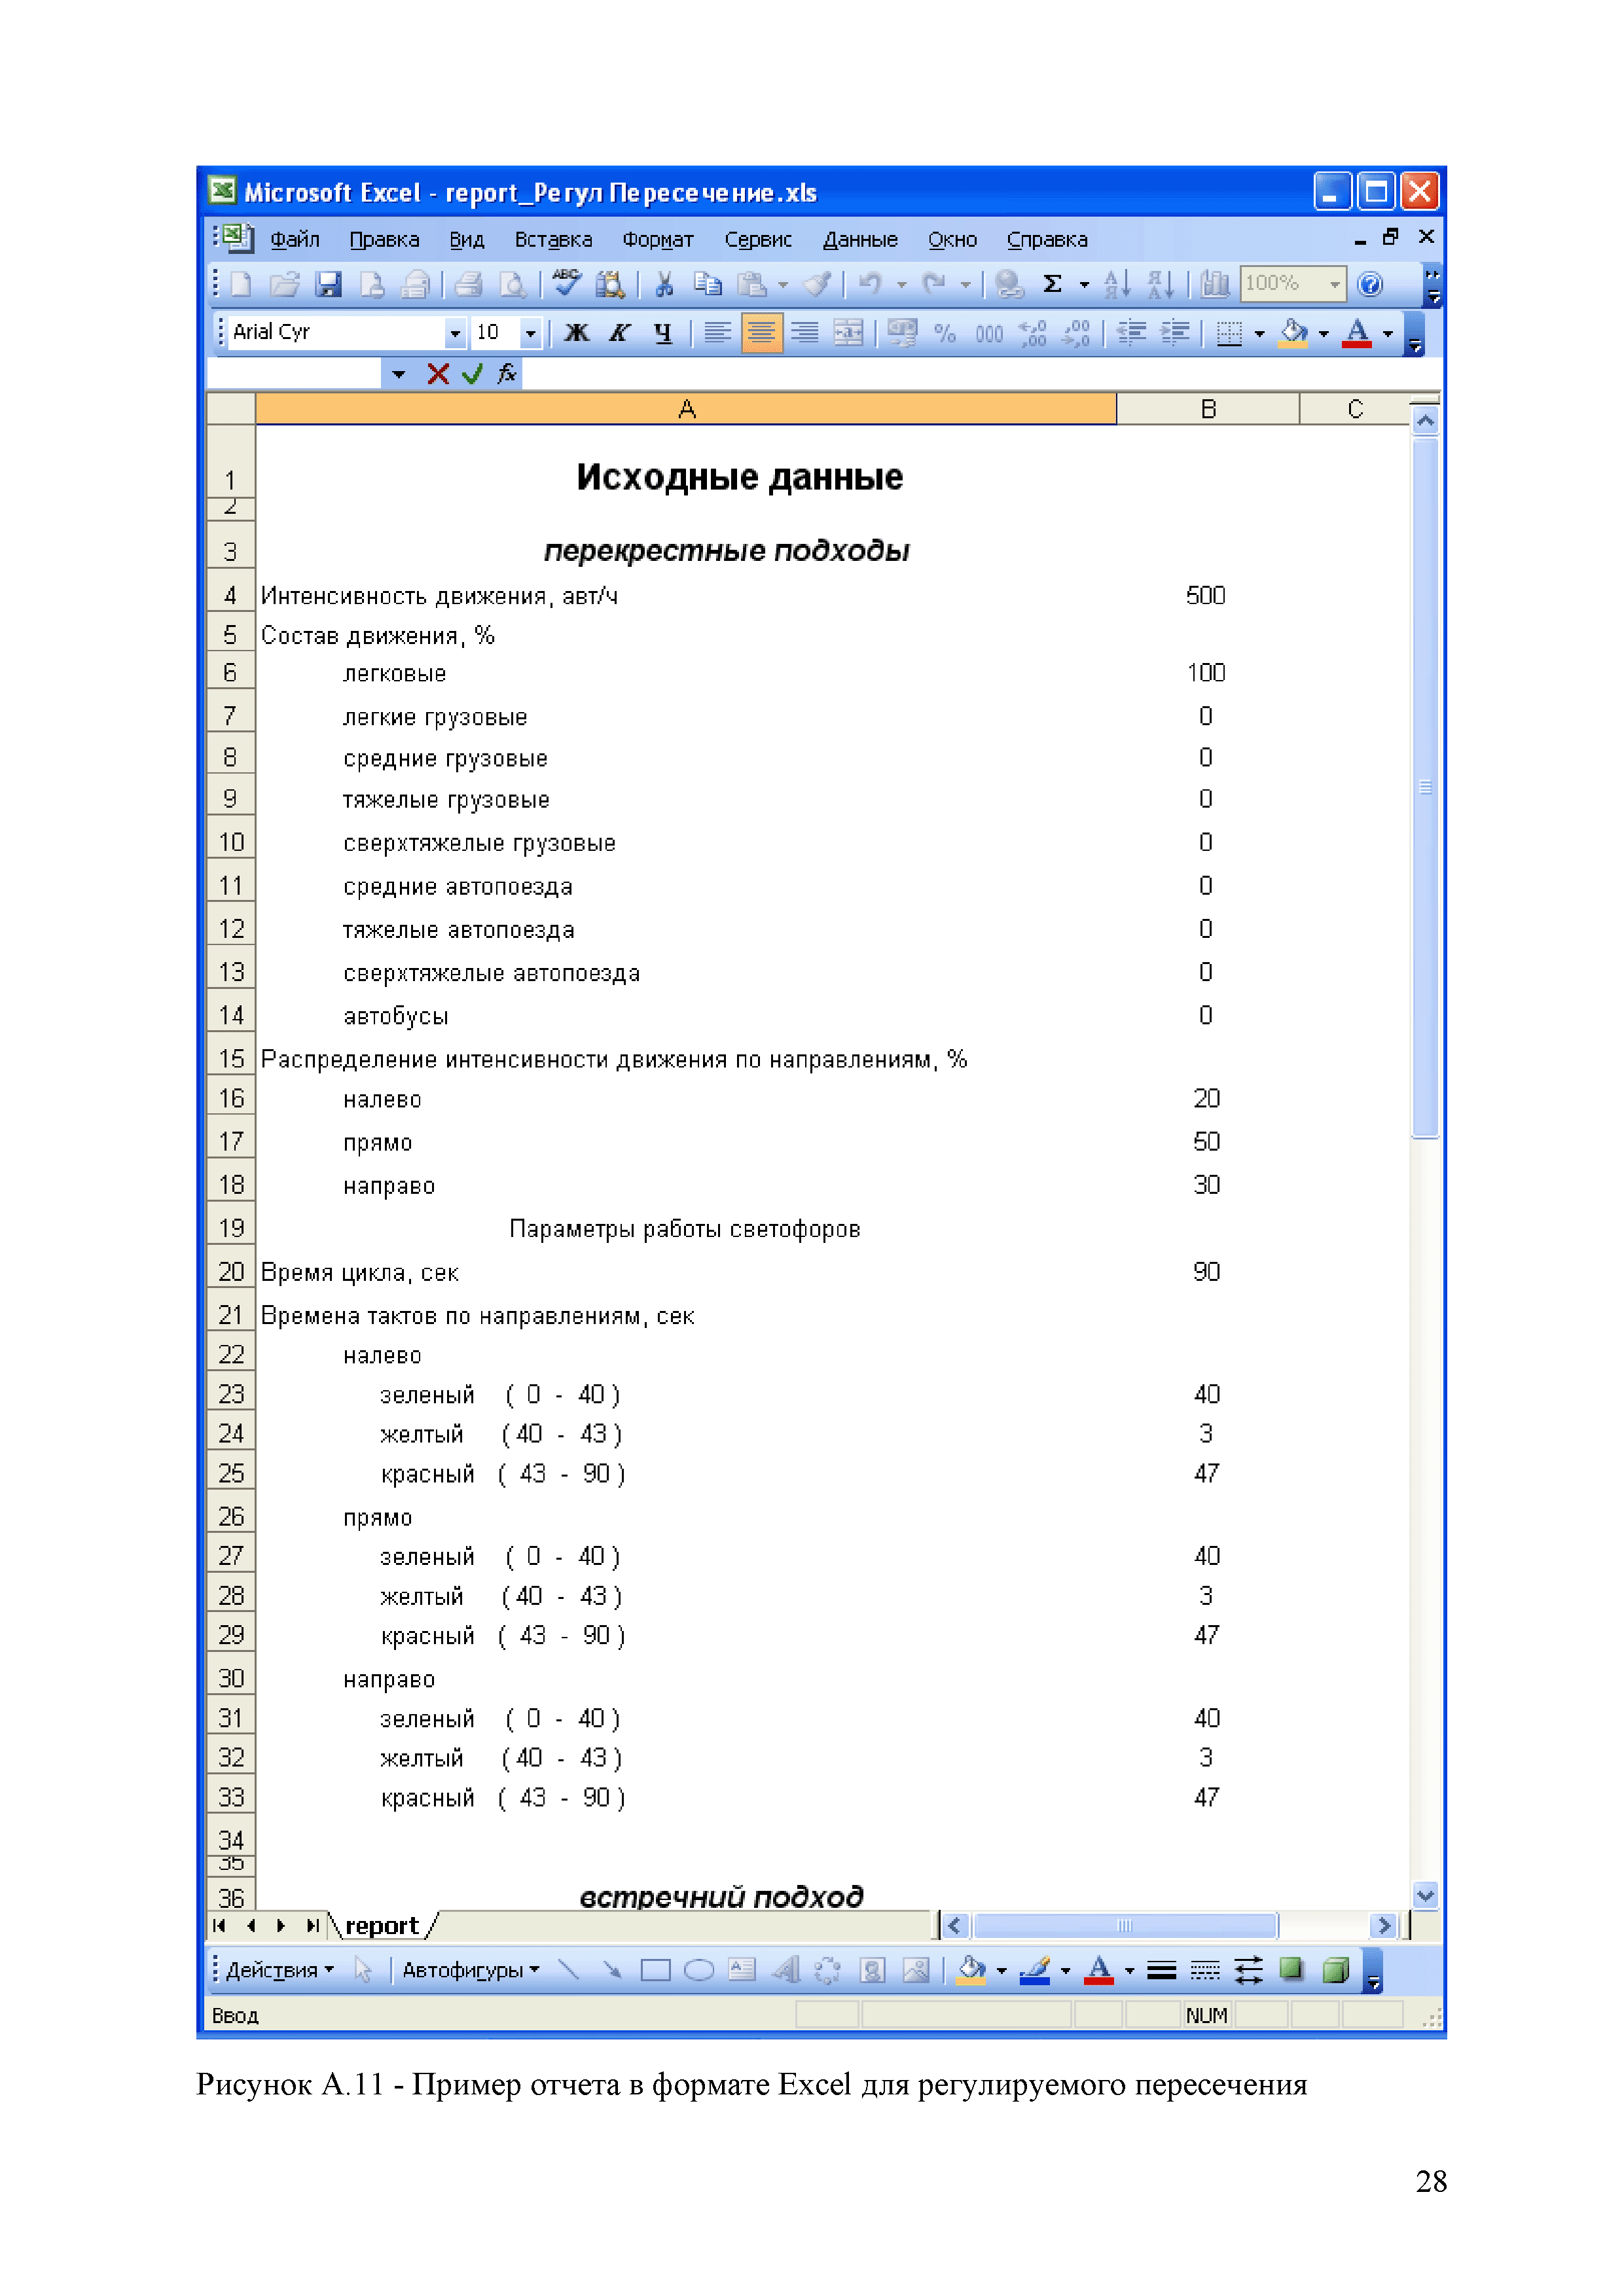Click next sheet tab navigation arrow
The image size is (1624, 2296).
point(281,1926)
